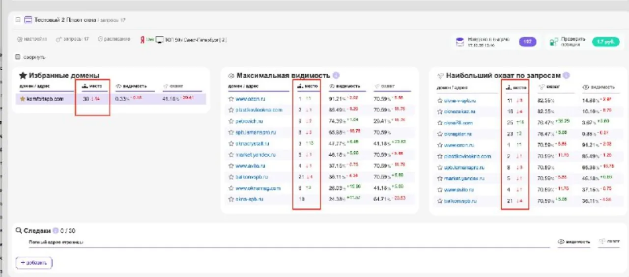629x277 pixels.
Task: Star balkonvspb.ru in Максимальная видимость table
Action: pyautogui.click(x=231, y=177)
